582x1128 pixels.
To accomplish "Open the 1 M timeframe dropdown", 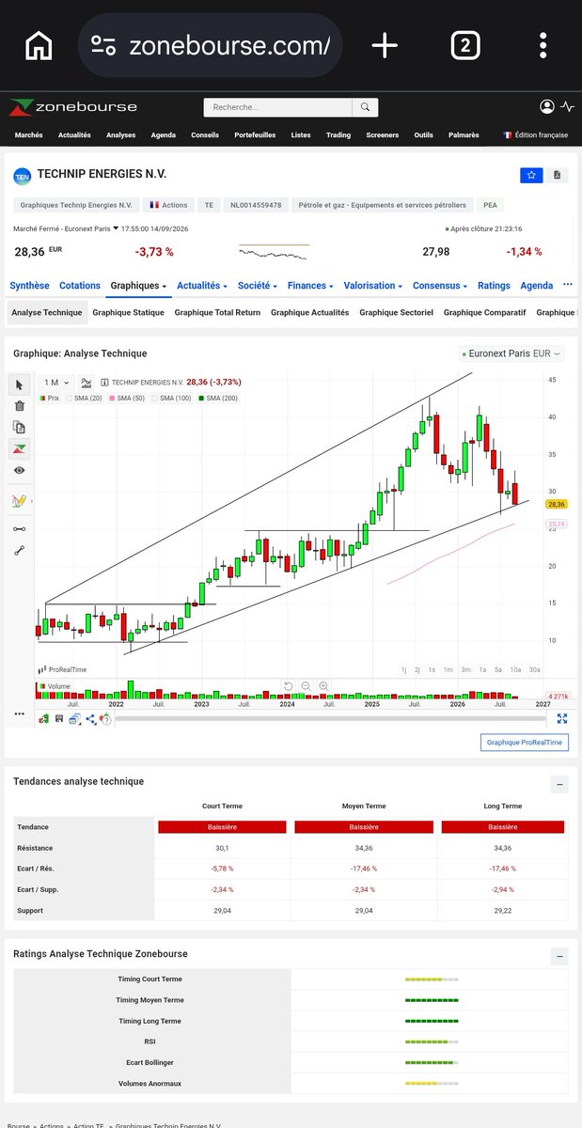I will [56, 383].
